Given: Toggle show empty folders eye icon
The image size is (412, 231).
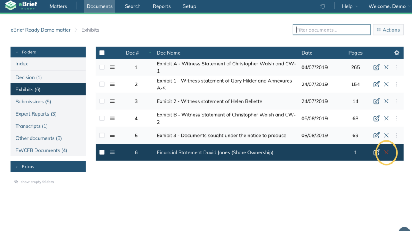Looking at the screenshot, I should [16, 182].
